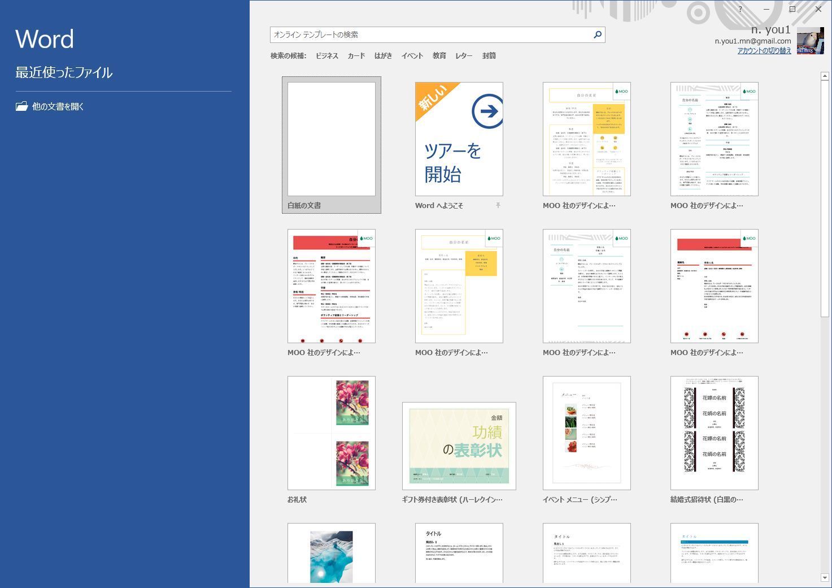Click アカウントの切り替え link

click(x=764, y=50)
